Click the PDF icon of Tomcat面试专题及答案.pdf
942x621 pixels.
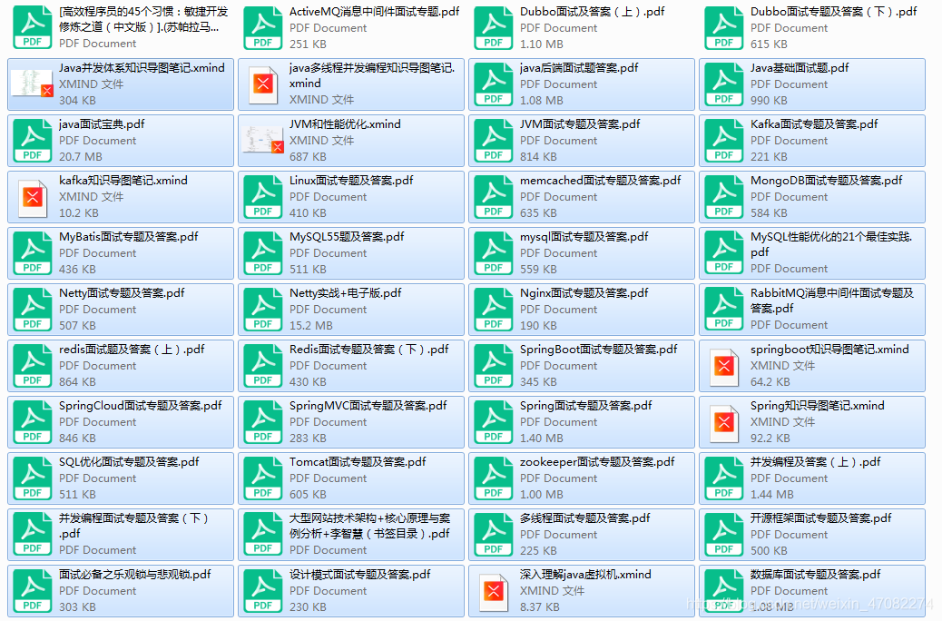tap(263, 478)
